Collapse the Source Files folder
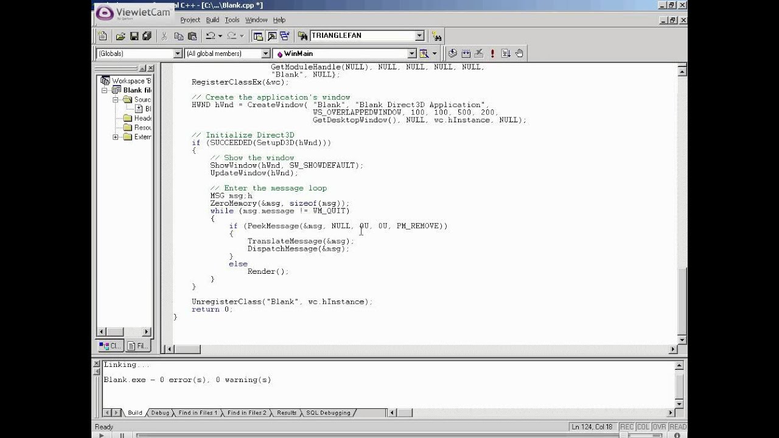This screenshot has width=779, height=438. [116, 99]
